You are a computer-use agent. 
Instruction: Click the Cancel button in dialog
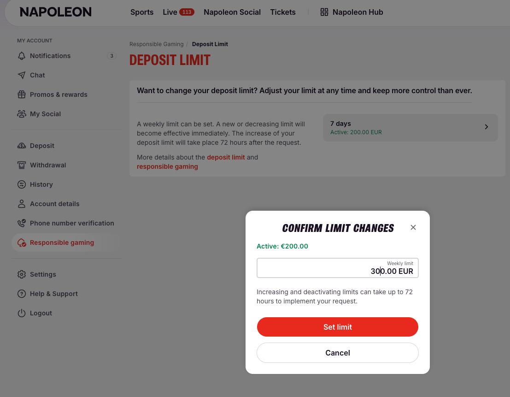(338, 353)
